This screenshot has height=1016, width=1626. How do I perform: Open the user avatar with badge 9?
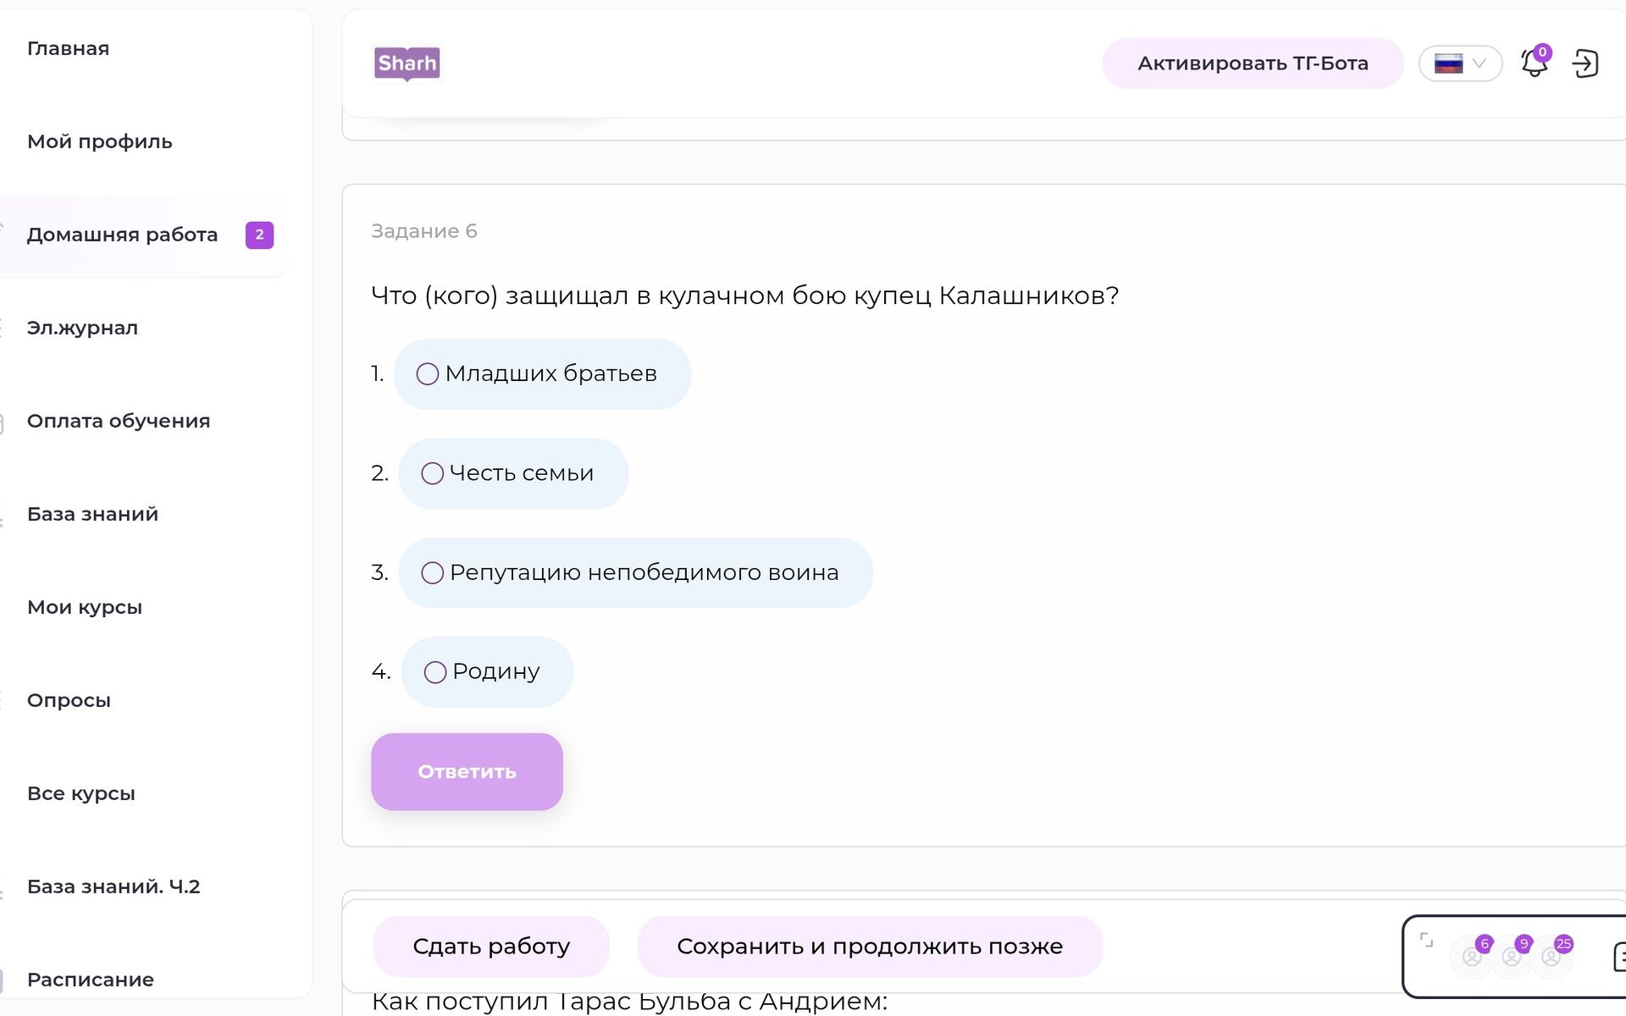(1512, 957)
